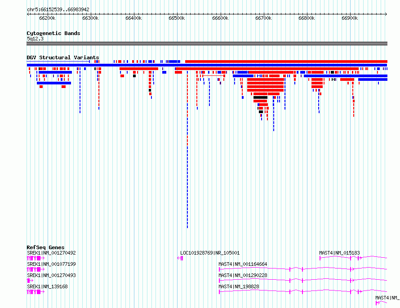Select the MAST4|NM_015183 transcript label

click(x=339, y=253)
